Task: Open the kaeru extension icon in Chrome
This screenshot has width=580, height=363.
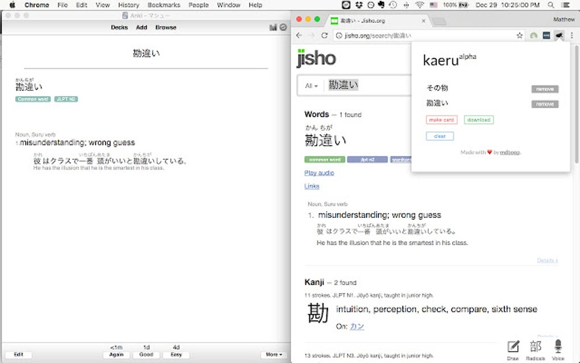Action: point(558,35)
